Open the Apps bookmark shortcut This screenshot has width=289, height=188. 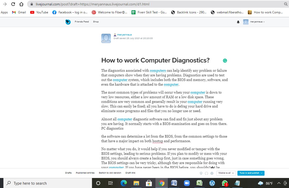(x=4, y=12)
